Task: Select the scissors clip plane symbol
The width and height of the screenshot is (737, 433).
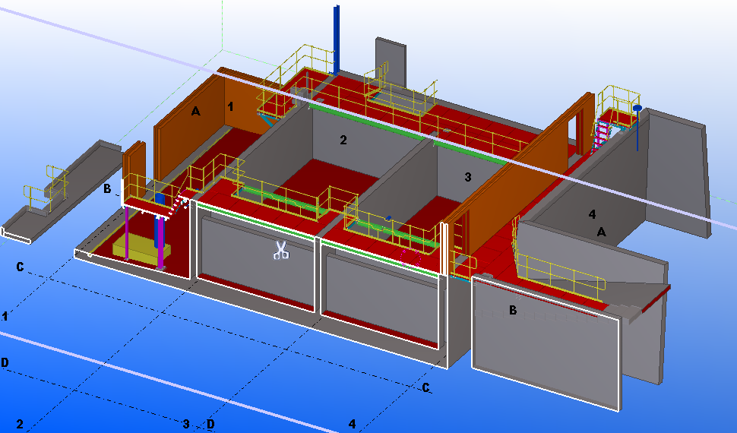Action: pyautogui.click(x=281, y=250)
